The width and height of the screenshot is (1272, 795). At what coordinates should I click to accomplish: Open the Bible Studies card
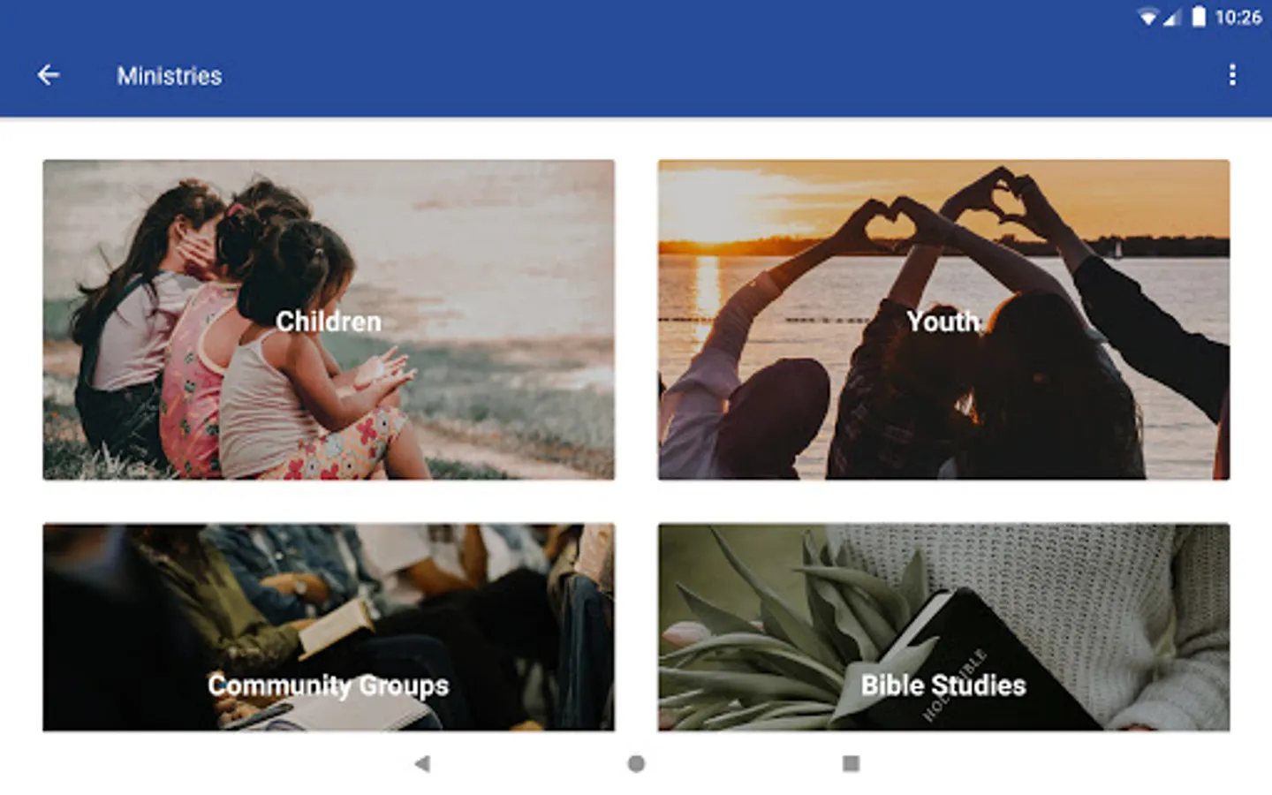point(943,627)
